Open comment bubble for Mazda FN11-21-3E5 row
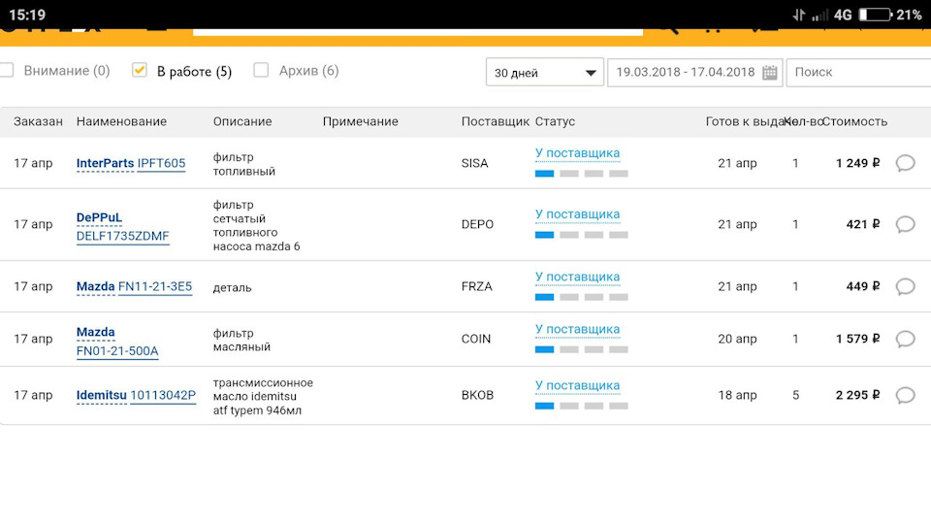This screenshot has height=524, width=931. [x=905, y=286]
